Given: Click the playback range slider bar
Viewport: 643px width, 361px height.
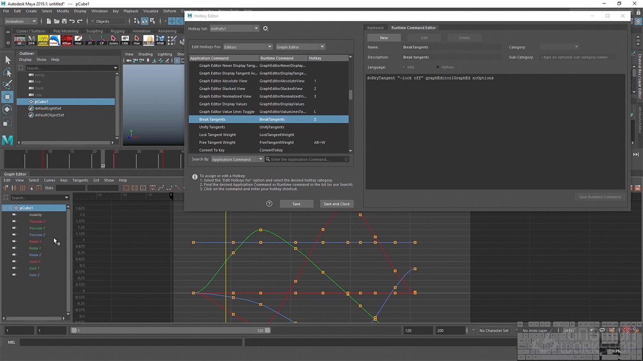Looking at the screenshot, I should (171, 330).
